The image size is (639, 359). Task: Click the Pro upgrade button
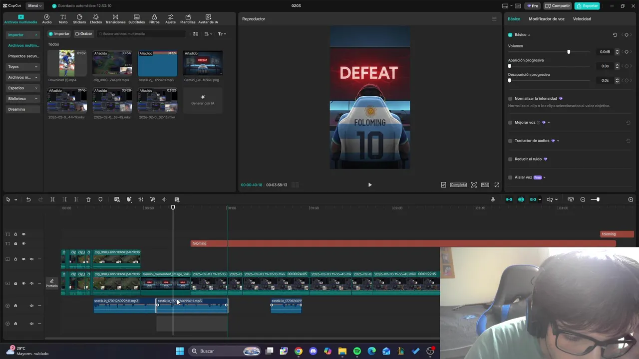pyautogui.click(x=532, y=6)
